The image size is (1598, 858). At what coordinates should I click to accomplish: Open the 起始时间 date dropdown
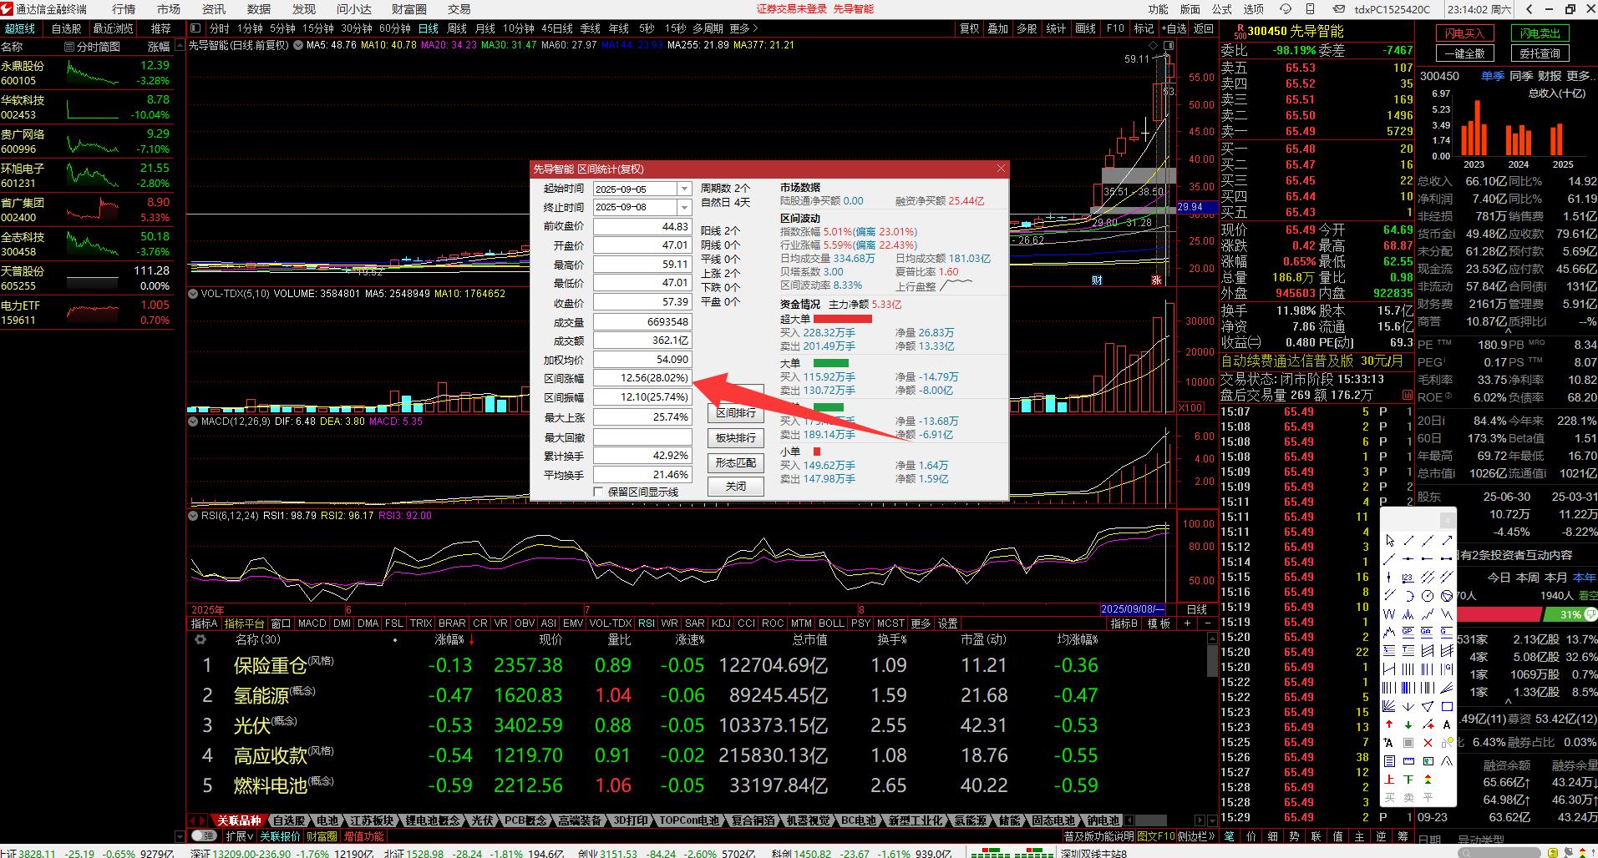(x=684, y=189)
